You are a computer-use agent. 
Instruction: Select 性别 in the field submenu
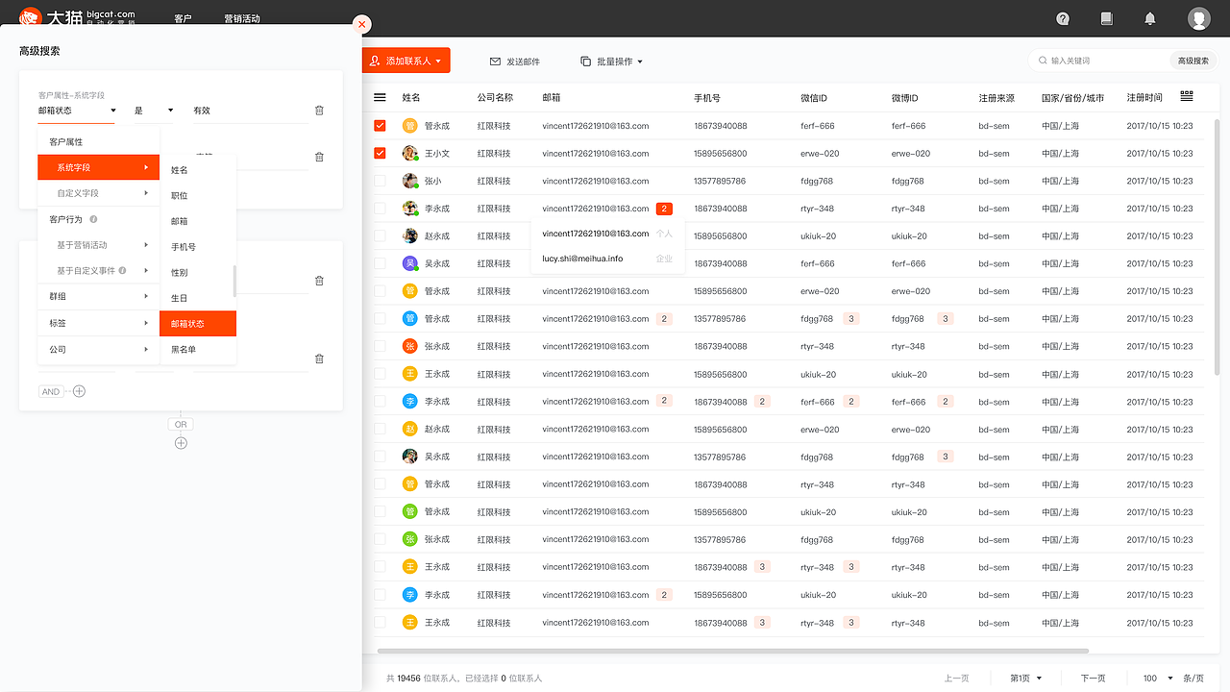[x=197, y=273]
